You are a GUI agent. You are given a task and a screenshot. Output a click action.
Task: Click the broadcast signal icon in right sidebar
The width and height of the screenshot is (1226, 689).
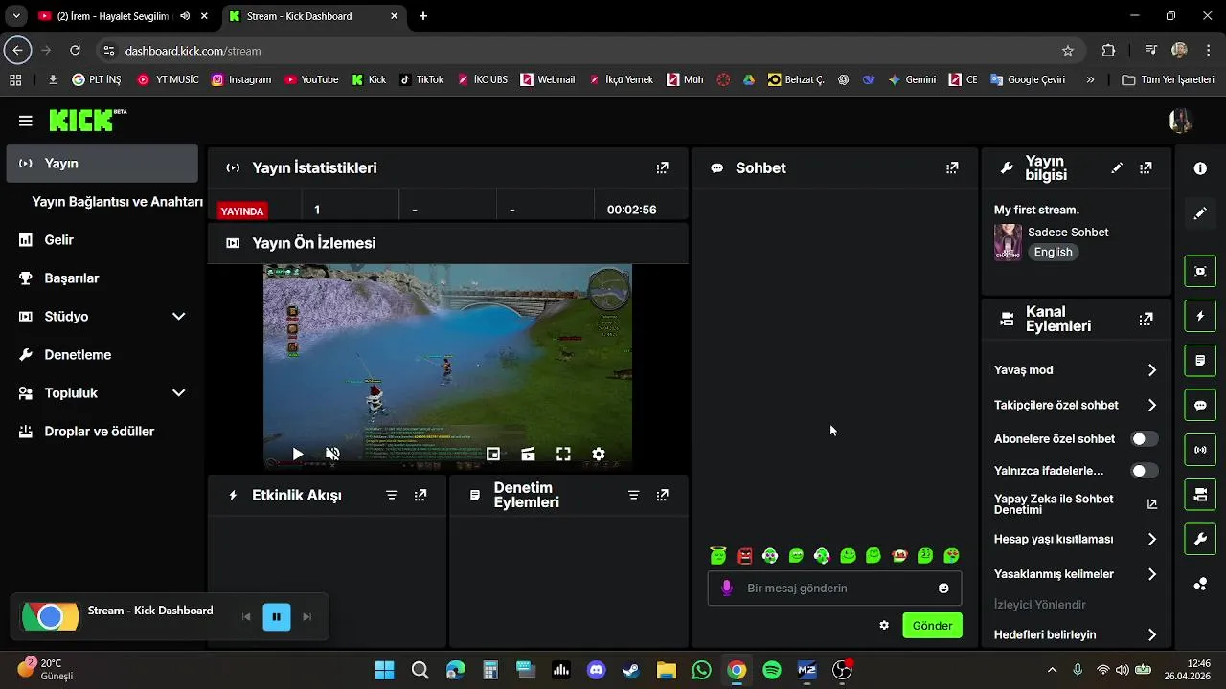click(1200, 450)
